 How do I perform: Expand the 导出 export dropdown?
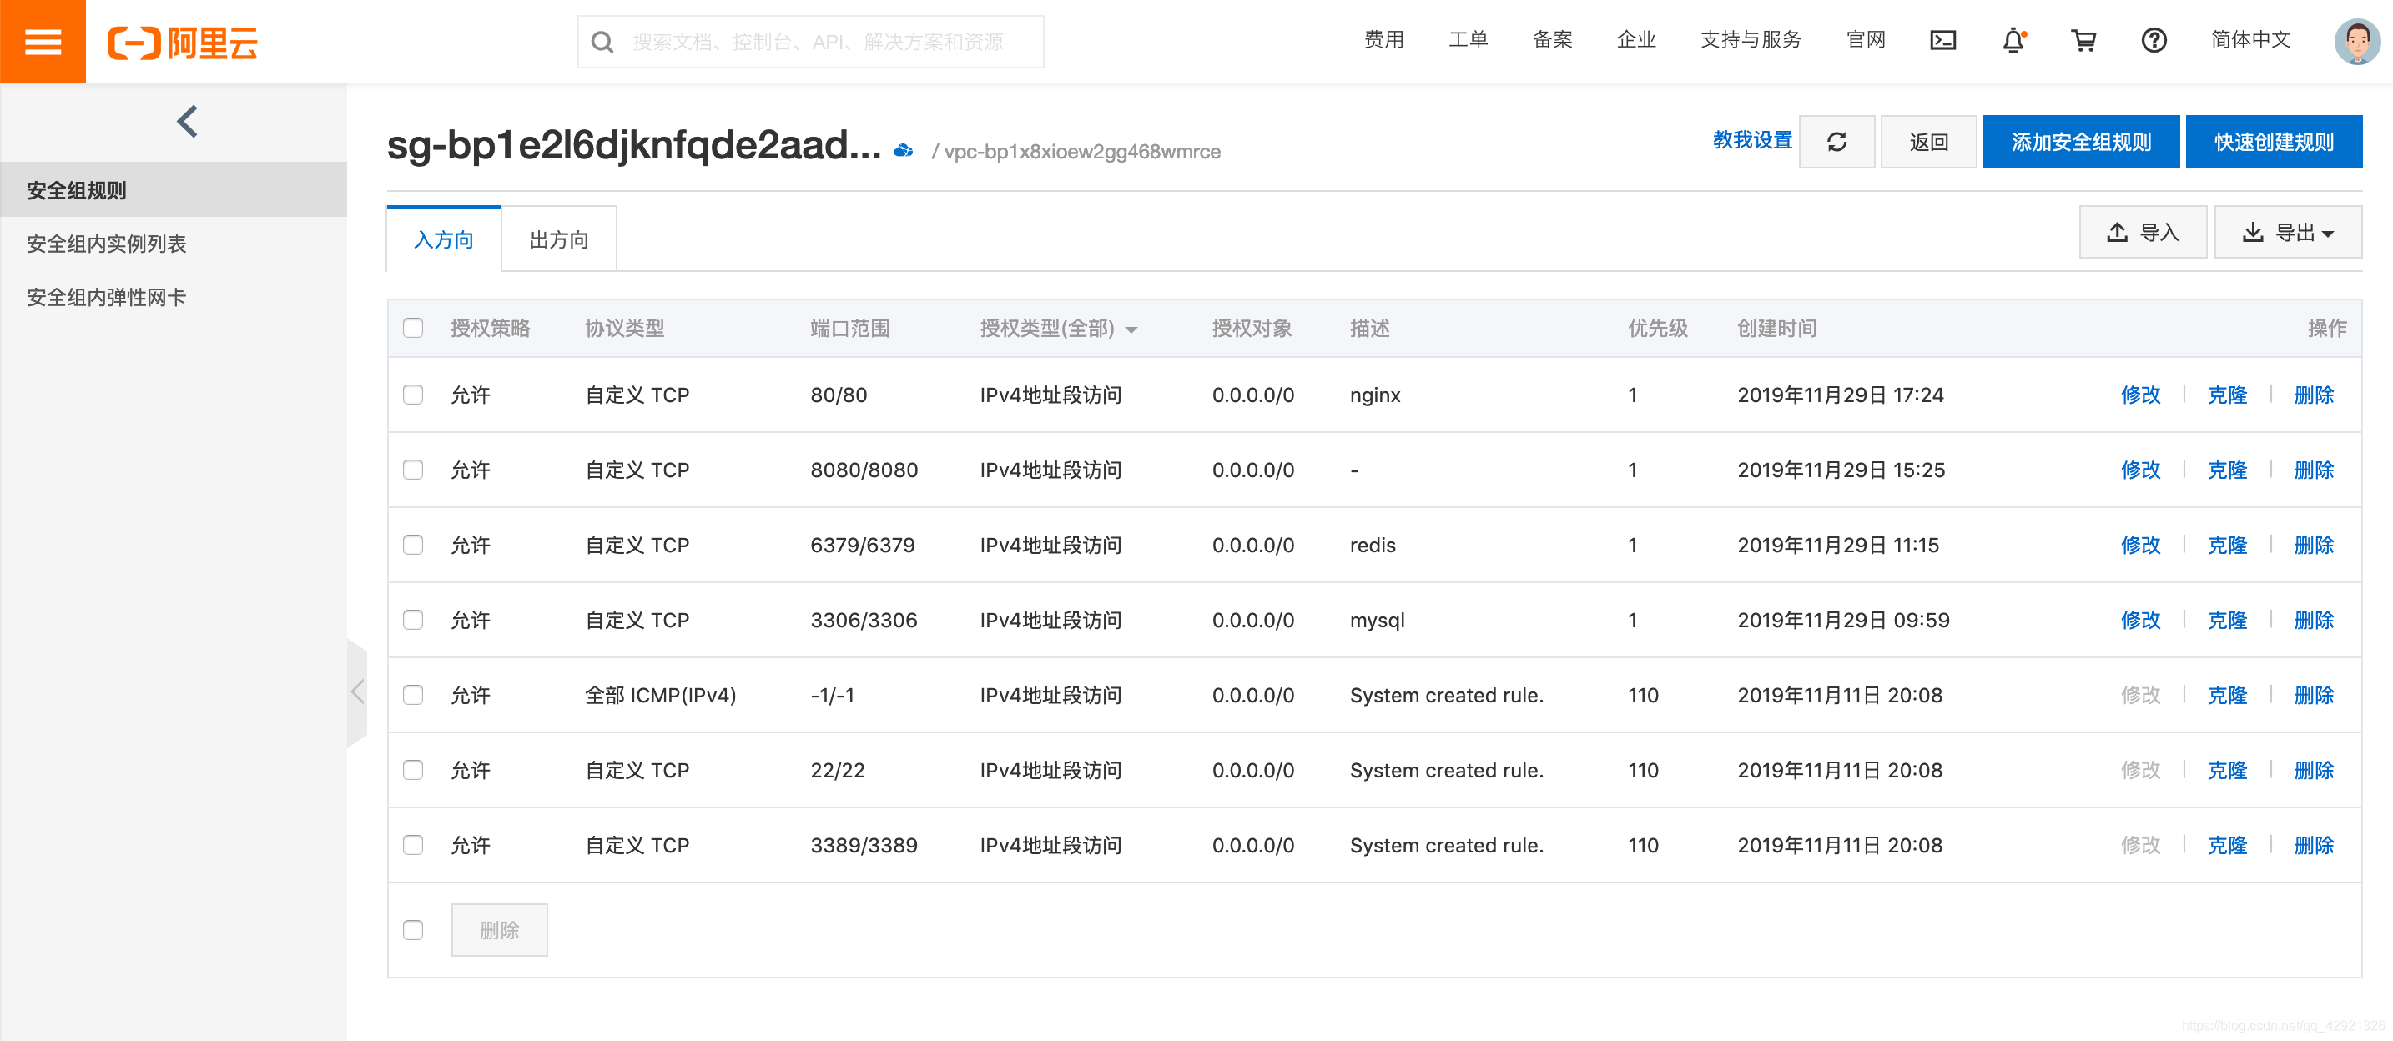pyautogui.click(x=2288, y=232)
